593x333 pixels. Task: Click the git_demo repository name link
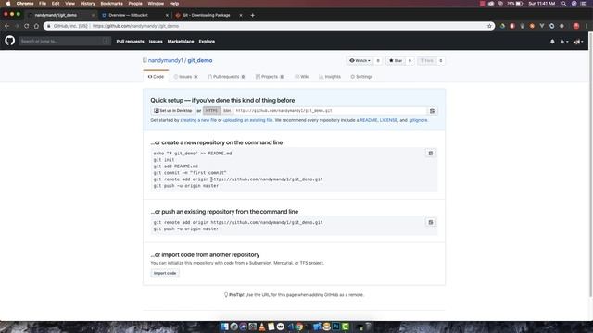coord(200,60)
